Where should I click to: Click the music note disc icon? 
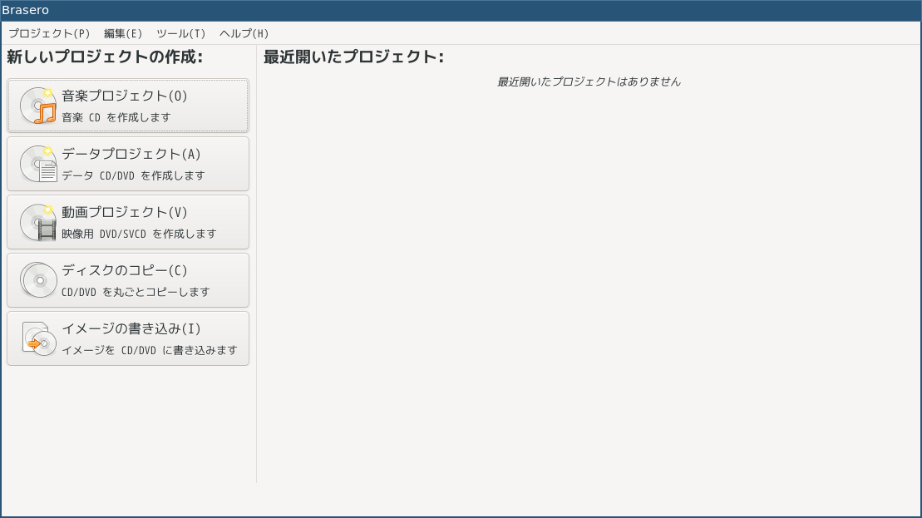click(38, 106)
